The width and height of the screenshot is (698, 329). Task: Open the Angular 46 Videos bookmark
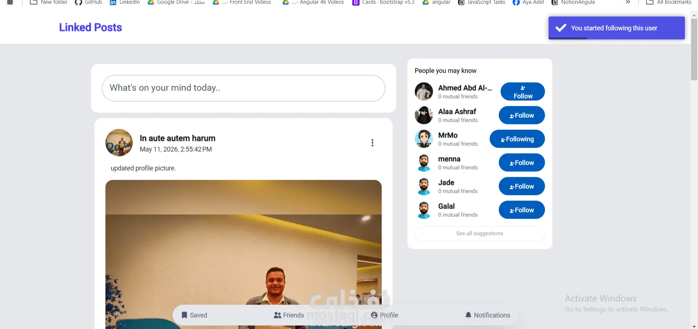[x=313, y=2]
